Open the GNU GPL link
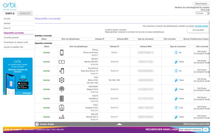The width and height of the screenshot is (213, 133). click(x=60, y=130)
